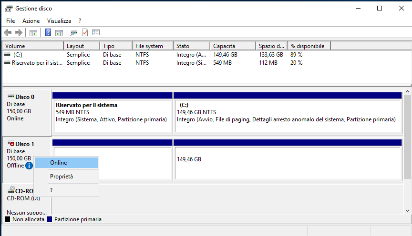The image size is (412, 236).
Task: Click the disk pane scrollbar down arrow
Action: [407, 211]
